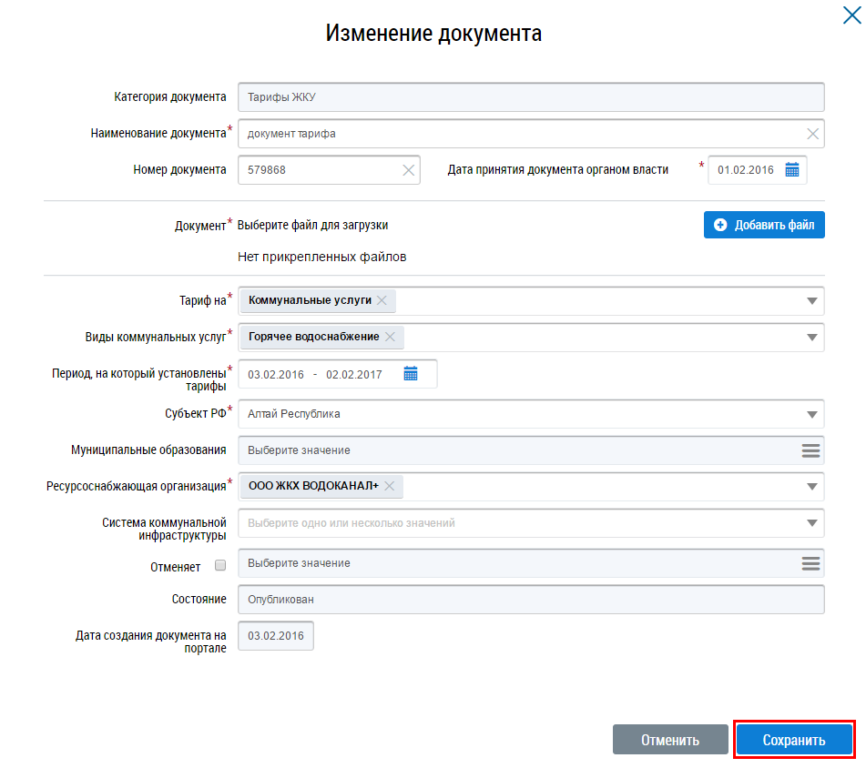This screenshot has width=866, height=768.
Task: Clear the document number 579868
Action: tap(409, 170)
